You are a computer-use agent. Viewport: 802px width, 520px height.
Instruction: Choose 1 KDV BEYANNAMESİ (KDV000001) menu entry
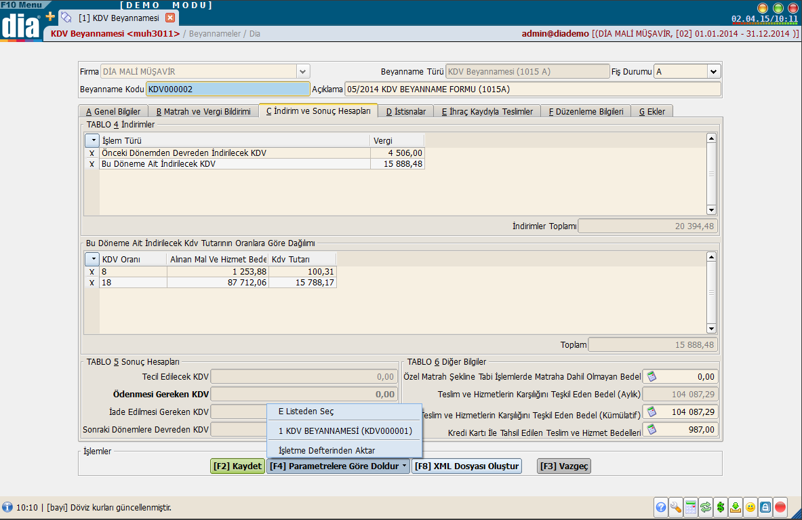click(344, 431)
